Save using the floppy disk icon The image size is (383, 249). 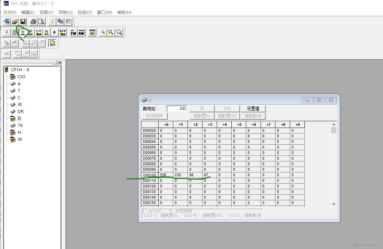[x=23, y=22]
